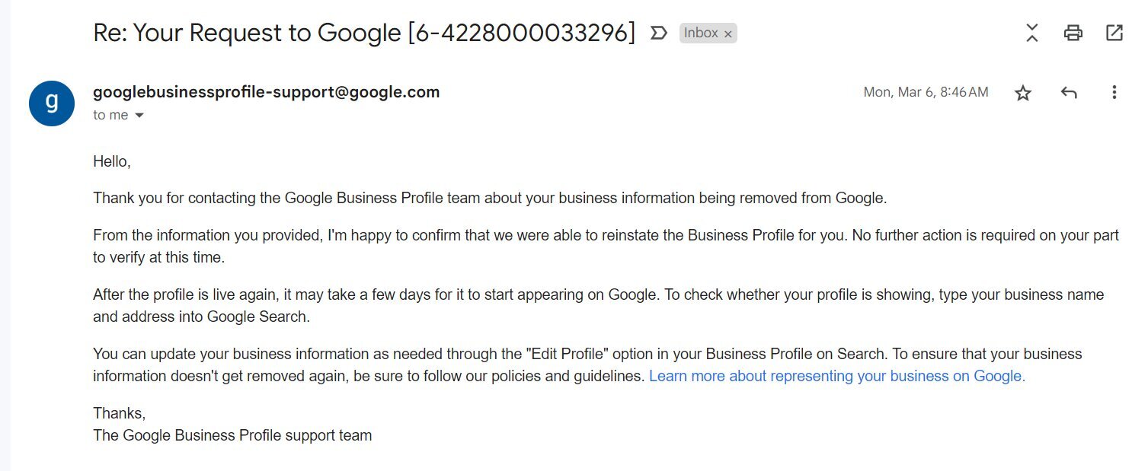Toggle the importance marker beside the subject

coord(658,33)
